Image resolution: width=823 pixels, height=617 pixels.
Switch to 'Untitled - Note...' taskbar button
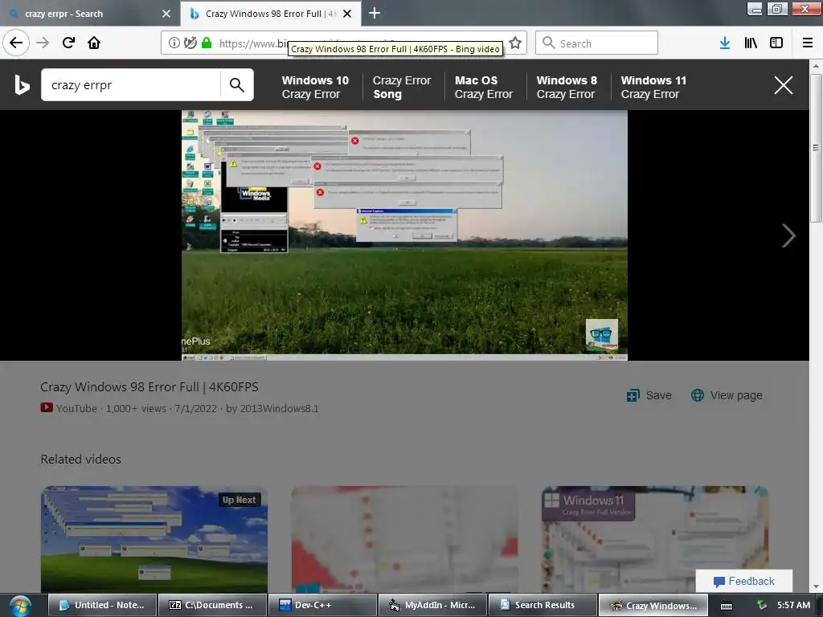[x=103, y=606]
